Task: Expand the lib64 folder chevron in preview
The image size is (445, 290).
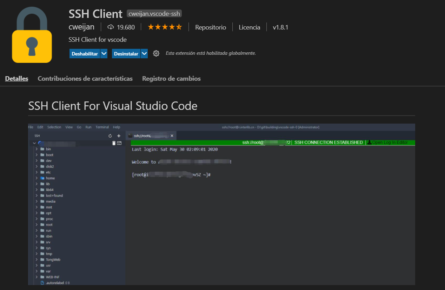Action: (x=36, y=190)
